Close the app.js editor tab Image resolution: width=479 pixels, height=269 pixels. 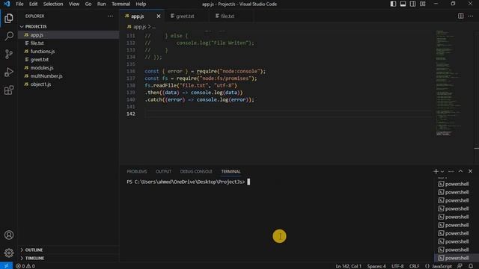click(159, 16)
